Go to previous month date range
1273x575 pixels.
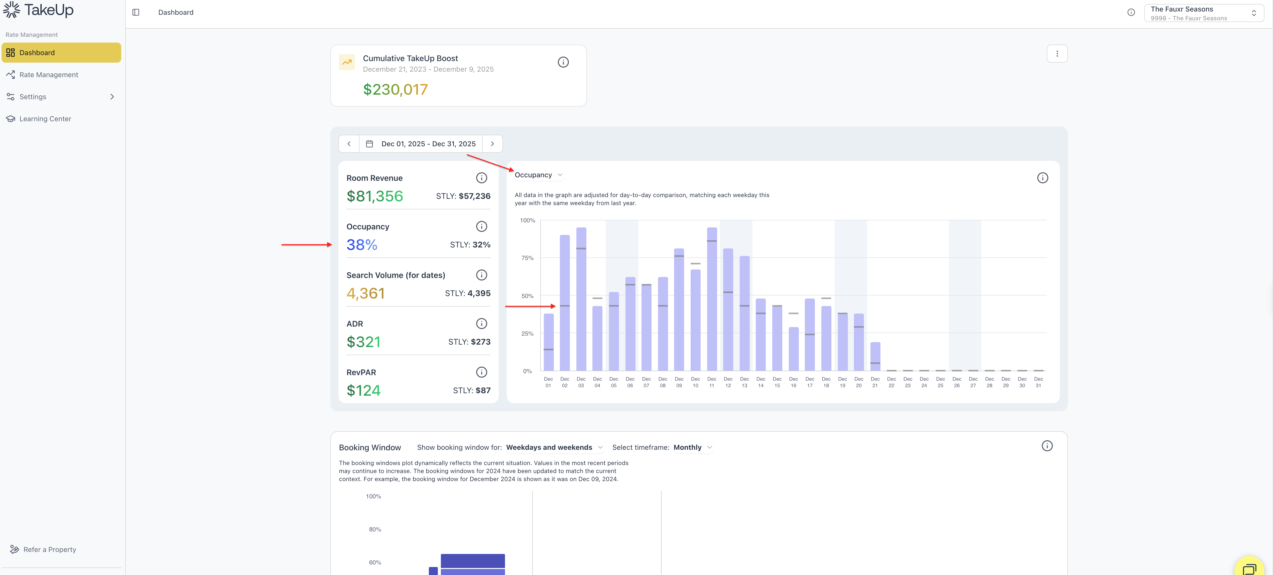(349, 144)
